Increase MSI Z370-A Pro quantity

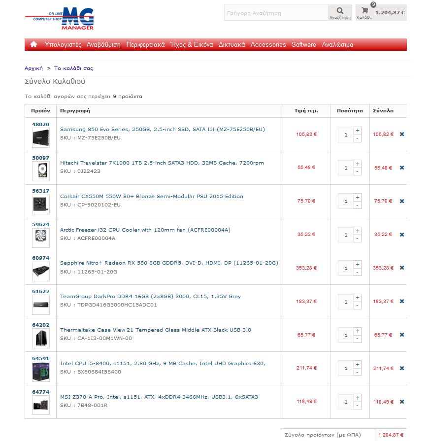pos(357,398)
